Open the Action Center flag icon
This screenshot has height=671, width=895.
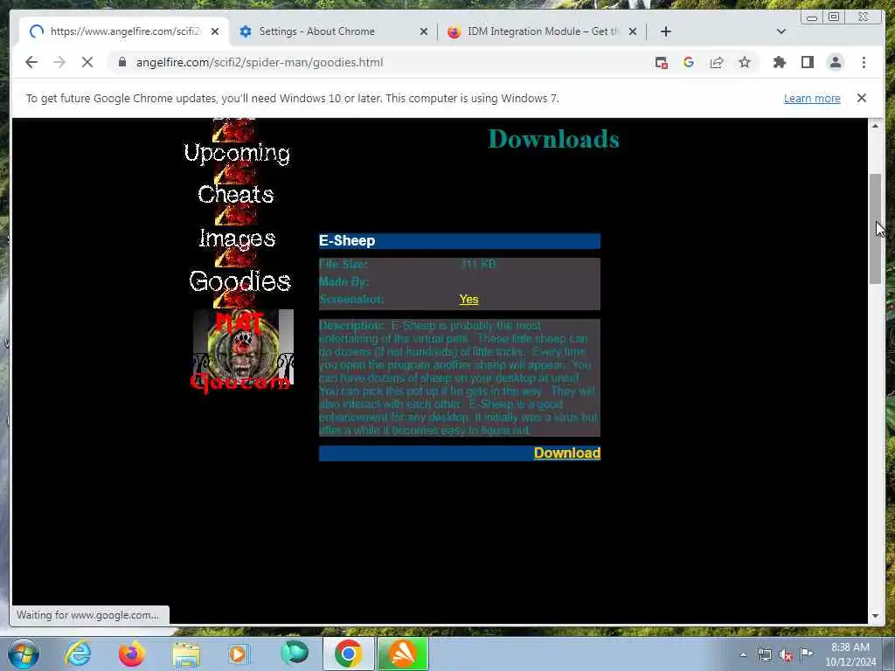coord(807,654)
